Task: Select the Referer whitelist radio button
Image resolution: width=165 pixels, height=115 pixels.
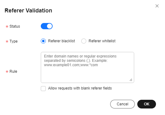Action: [84, 41]
